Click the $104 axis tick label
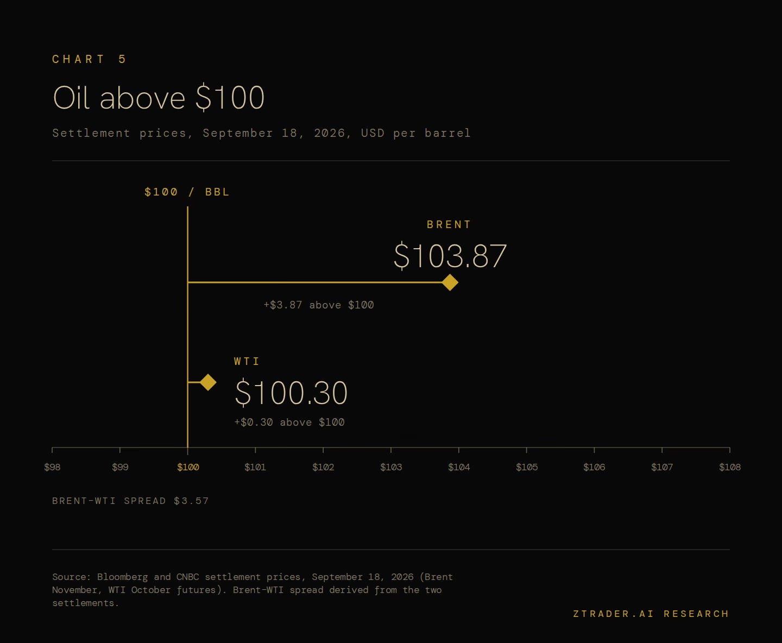 coord(459,467)
